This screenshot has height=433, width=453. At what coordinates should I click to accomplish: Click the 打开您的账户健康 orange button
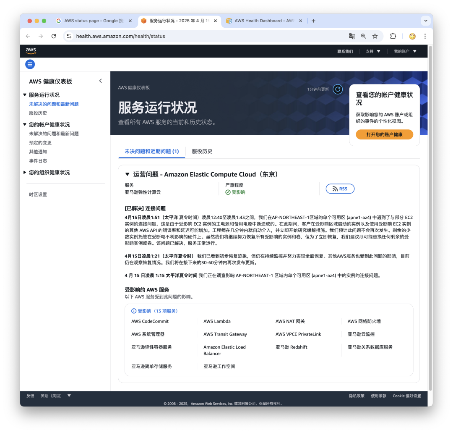(384, 134)
